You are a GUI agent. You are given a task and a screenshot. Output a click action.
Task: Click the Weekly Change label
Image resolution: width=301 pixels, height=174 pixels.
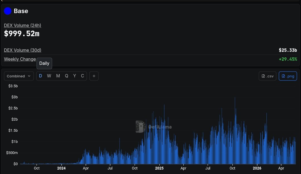[20, 59]
